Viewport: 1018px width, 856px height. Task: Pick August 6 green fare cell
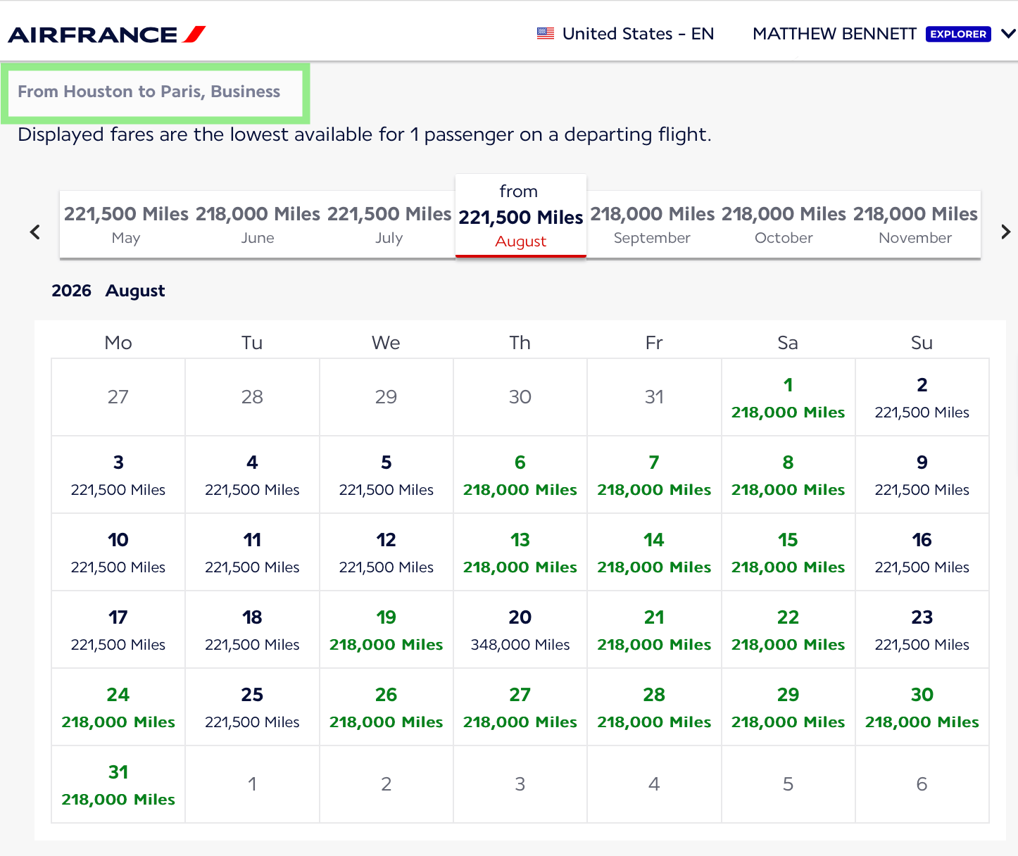pyautogui.click(x=520, y=474)
